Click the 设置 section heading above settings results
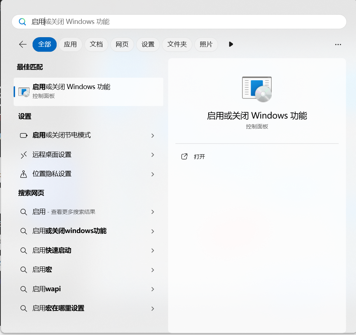 coord(25,116)
